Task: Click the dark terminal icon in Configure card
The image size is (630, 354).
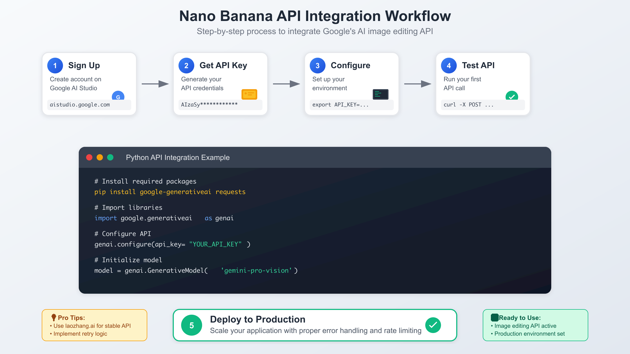Action: coord(381,94)
